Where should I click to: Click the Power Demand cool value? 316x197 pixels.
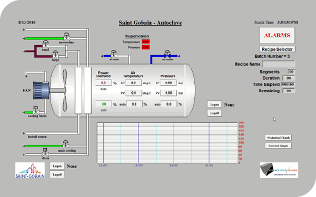click(x=103, y=104)
